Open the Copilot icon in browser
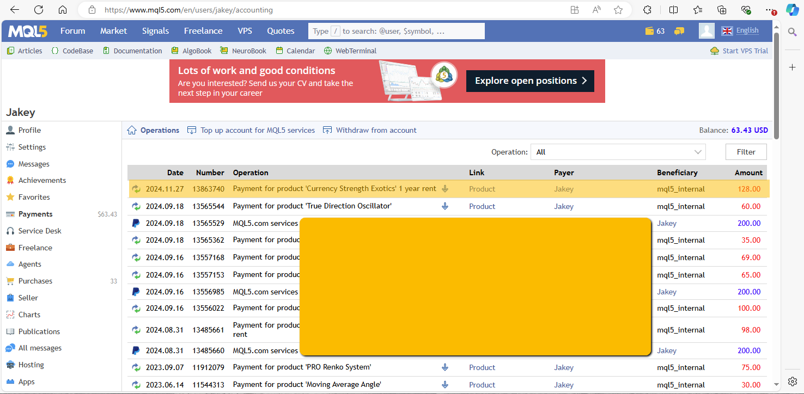 (x=792, y=10)
